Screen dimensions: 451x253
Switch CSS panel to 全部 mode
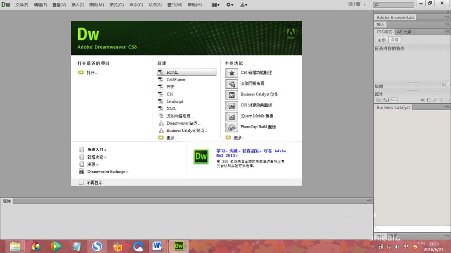pyautogui.click(x=382, y=40)
